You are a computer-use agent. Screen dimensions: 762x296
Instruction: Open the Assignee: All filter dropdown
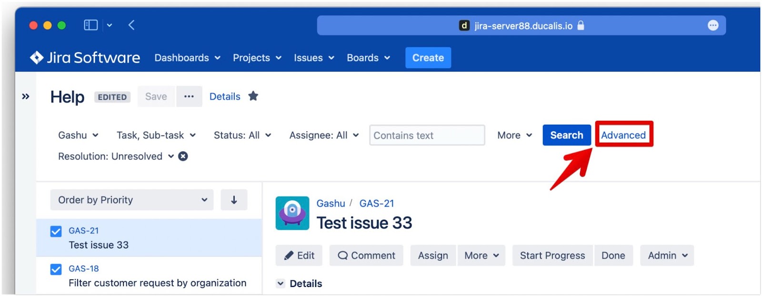click(324, 135)
